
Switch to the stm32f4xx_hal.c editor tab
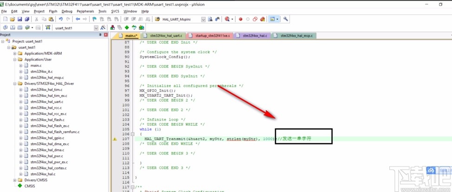tap(252, 36)
